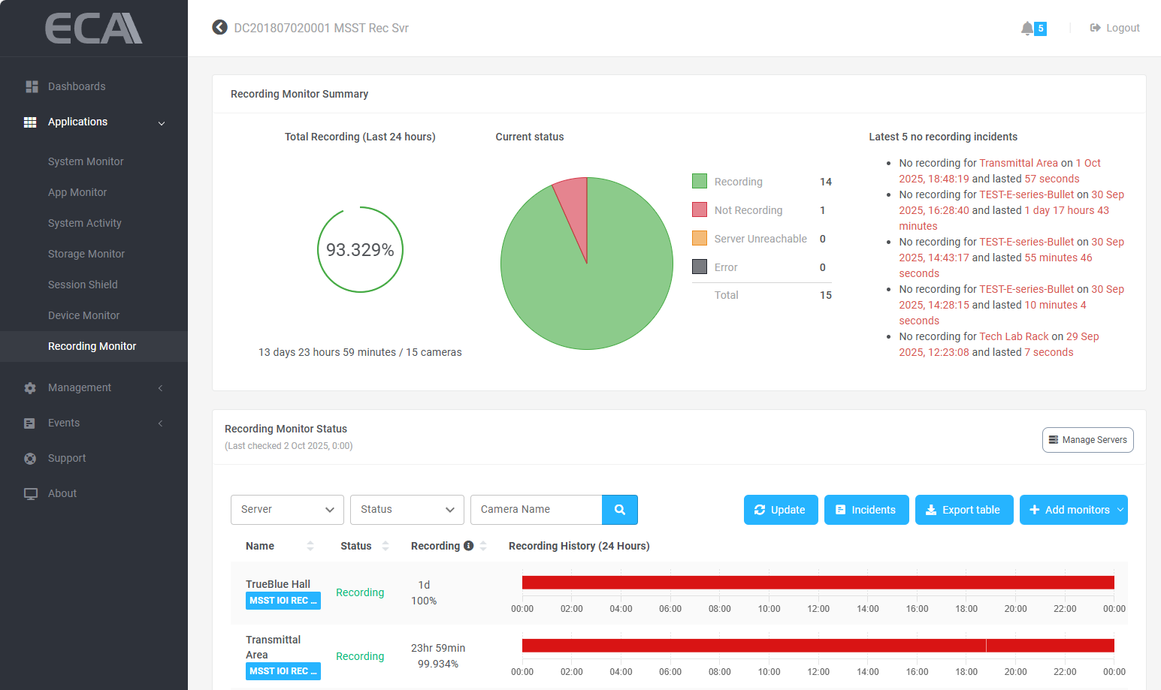This screenshot has width=1161, height=690.
Task: Click the Export table button
Action: [963, 510]
